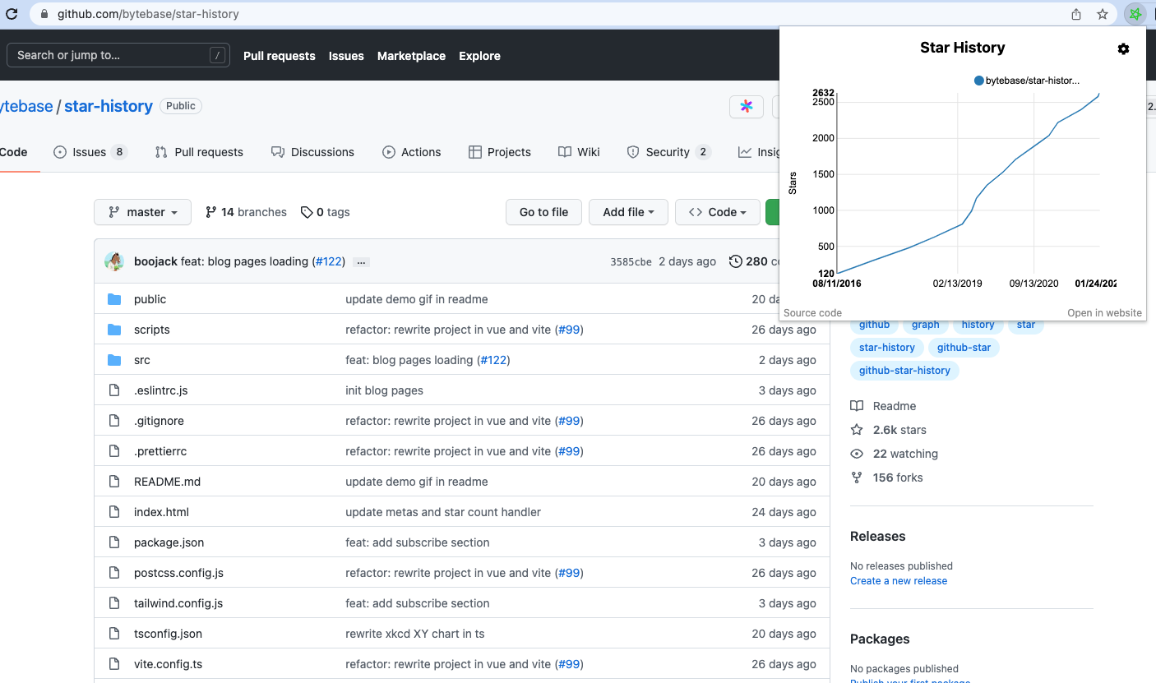Open Issues in top navigation bar
This screenshot has width=1156, height=683.
pyautogui.click(x=346, y=56)
